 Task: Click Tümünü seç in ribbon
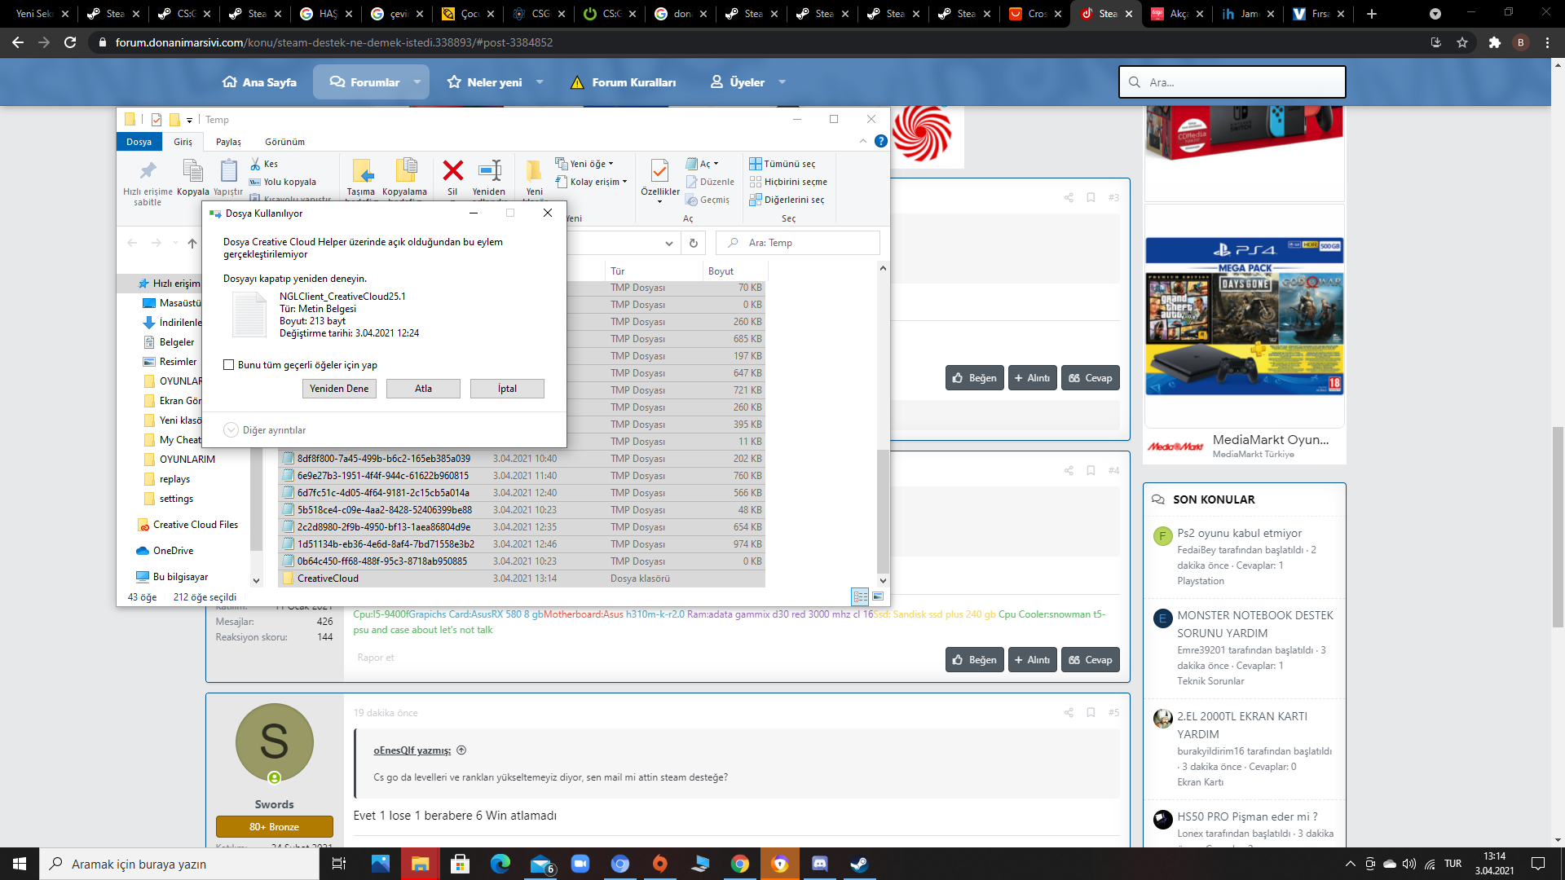click(782, 164)
